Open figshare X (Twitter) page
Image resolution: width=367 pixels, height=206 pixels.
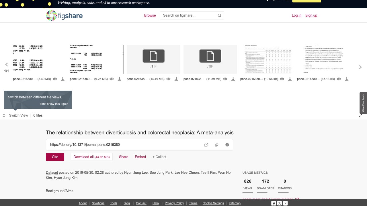pos(280,203)
